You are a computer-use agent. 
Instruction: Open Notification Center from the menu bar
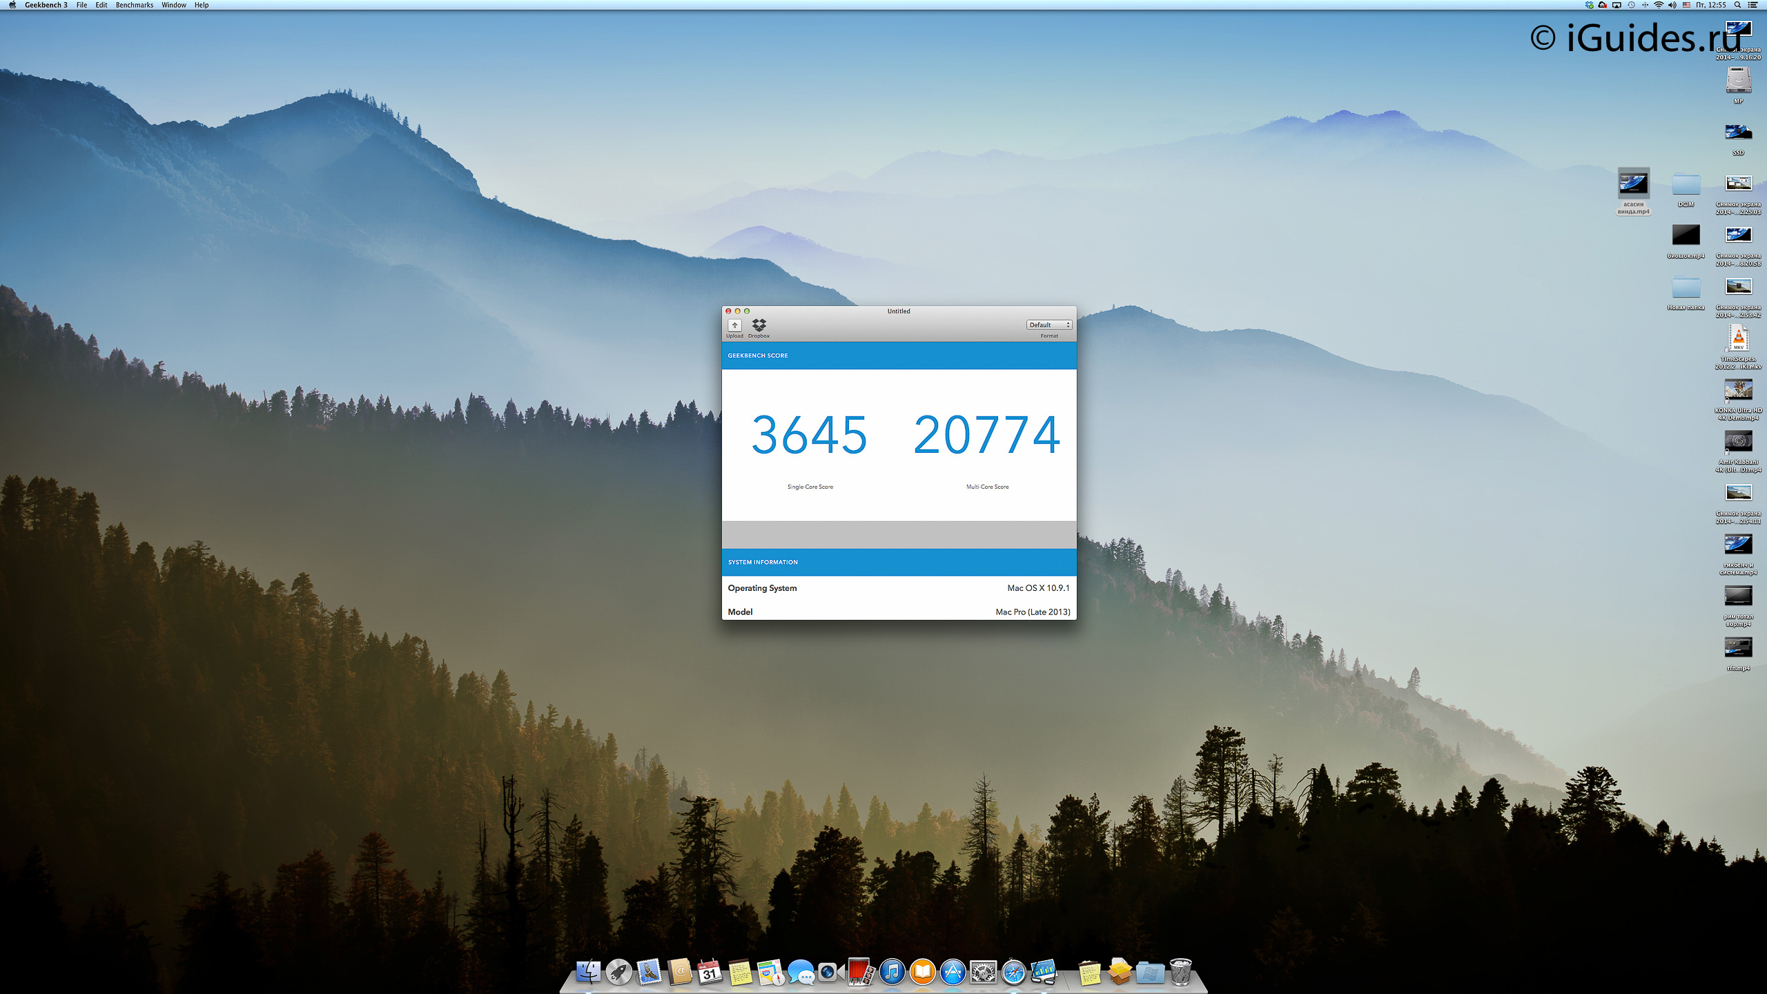(x=1753, y=5)
